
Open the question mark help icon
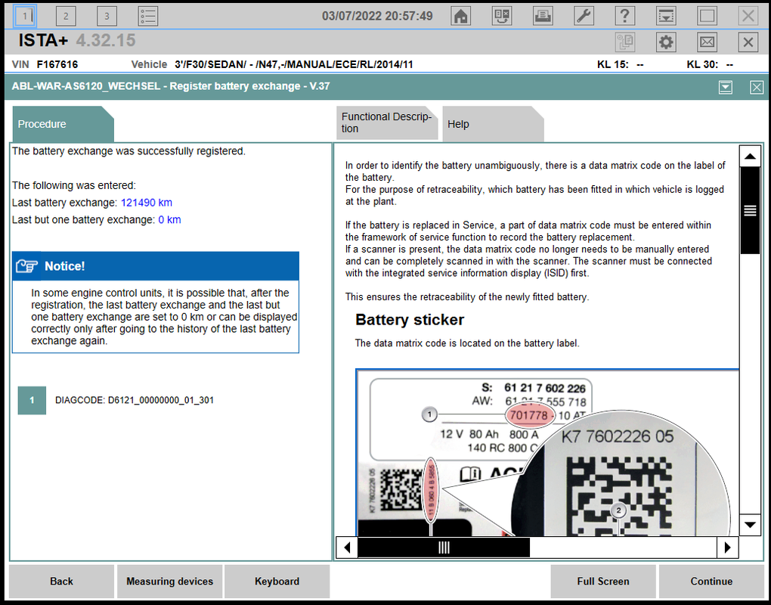coord(624,16)
